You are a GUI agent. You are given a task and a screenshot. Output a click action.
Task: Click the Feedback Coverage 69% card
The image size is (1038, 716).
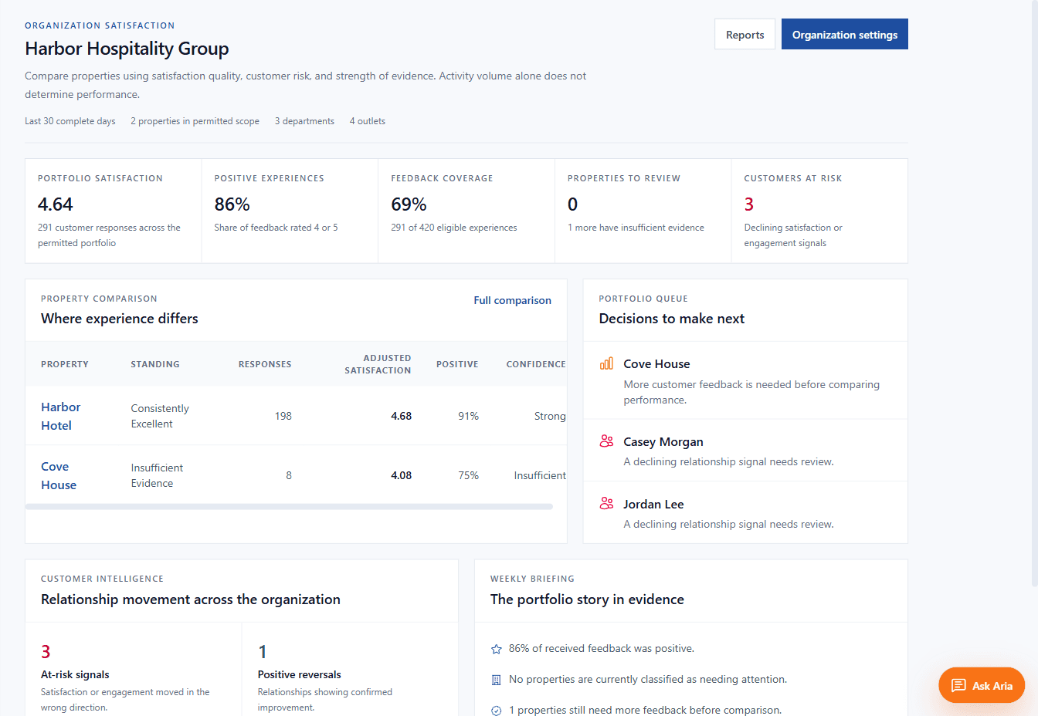pyautogui.click(x=466, y=211)
